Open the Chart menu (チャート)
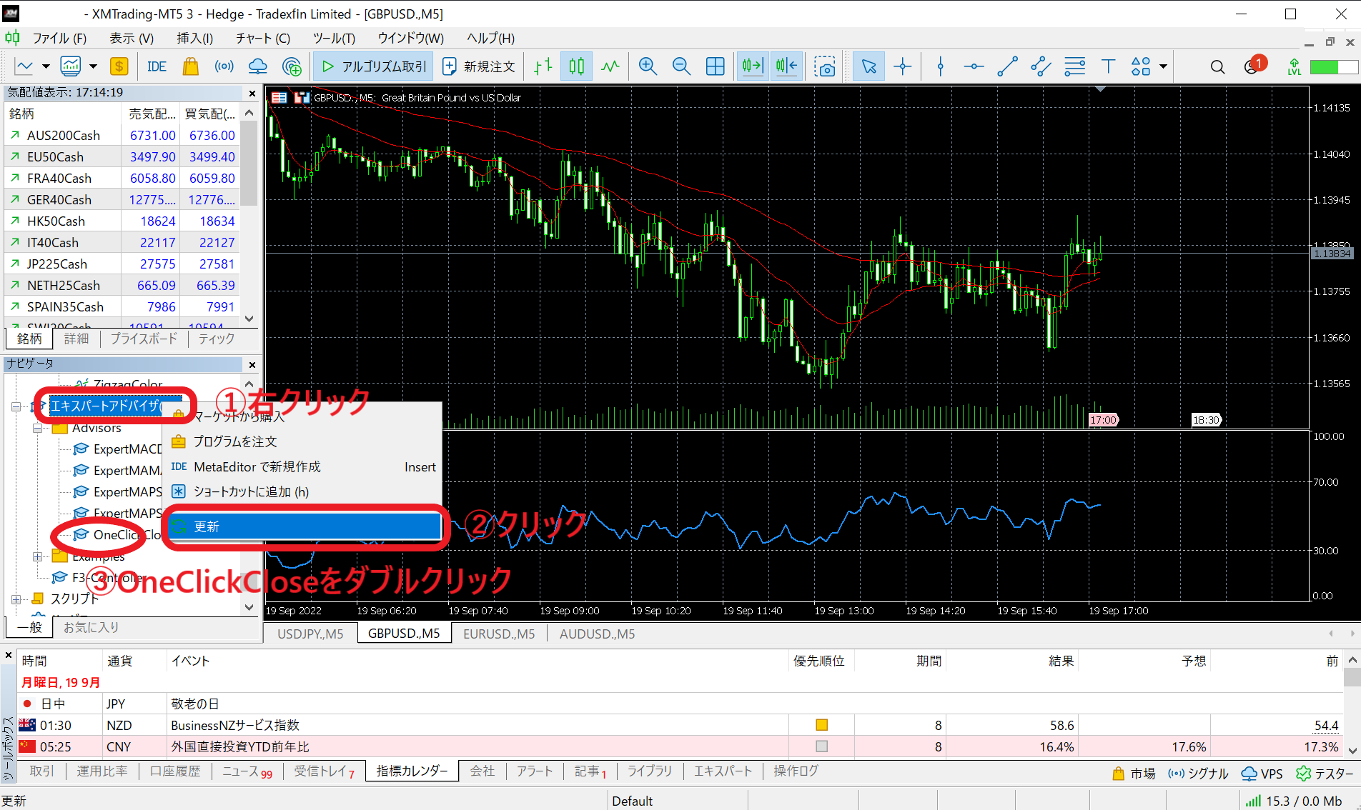The width and height of the screenshot is (1361, 810). [263, 38]
